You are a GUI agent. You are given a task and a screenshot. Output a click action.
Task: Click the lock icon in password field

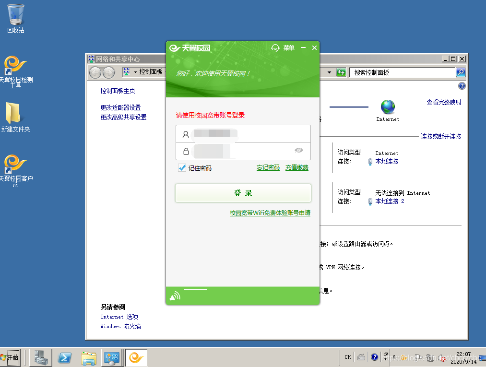click(x=186, y=151)
